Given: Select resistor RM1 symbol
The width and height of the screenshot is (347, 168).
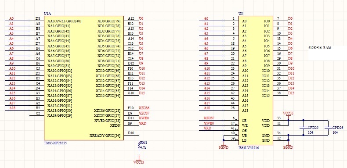Looking at the screenshot, I should (x=139, y=145).
